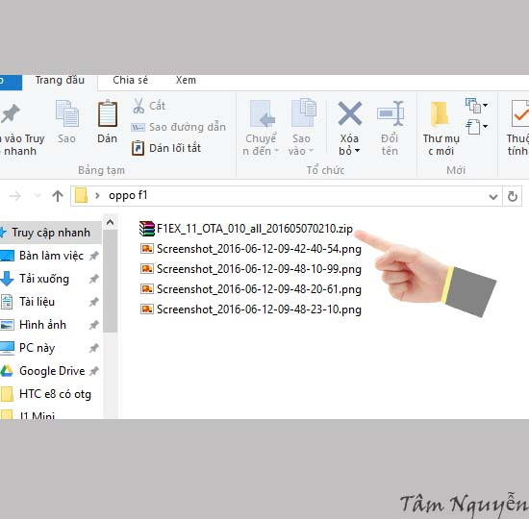This screenshot has height=519, width=529.
Task: Expand the Chuyển đến dropdown arrow
Action: pos(276,151)
